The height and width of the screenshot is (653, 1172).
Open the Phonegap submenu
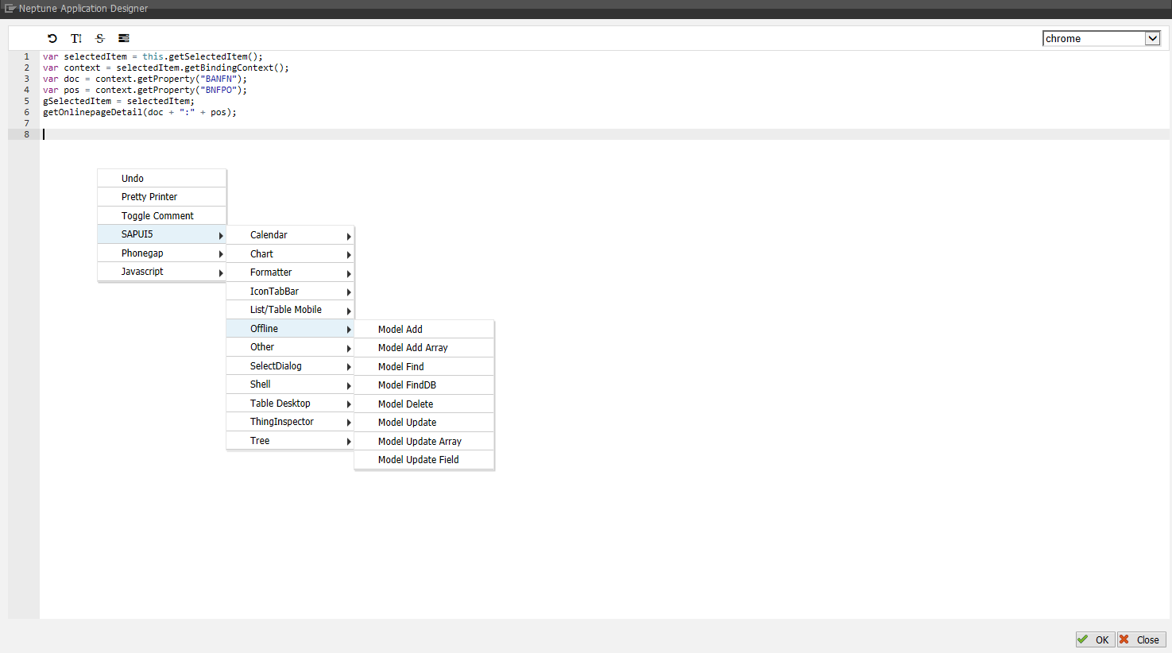161,253
